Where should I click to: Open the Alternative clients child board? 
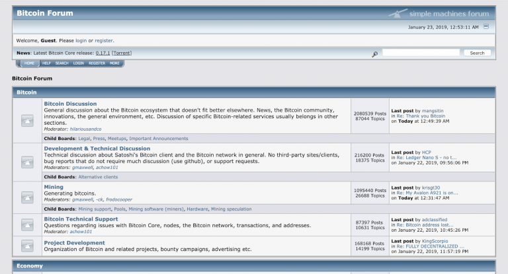pyautogui.click(x=98, y=177)
